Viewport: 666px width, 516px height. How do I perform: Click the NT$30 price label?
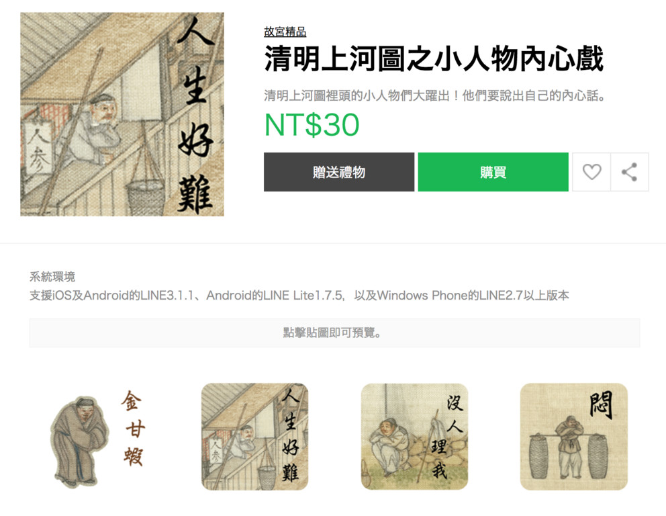tap(312, 125)
